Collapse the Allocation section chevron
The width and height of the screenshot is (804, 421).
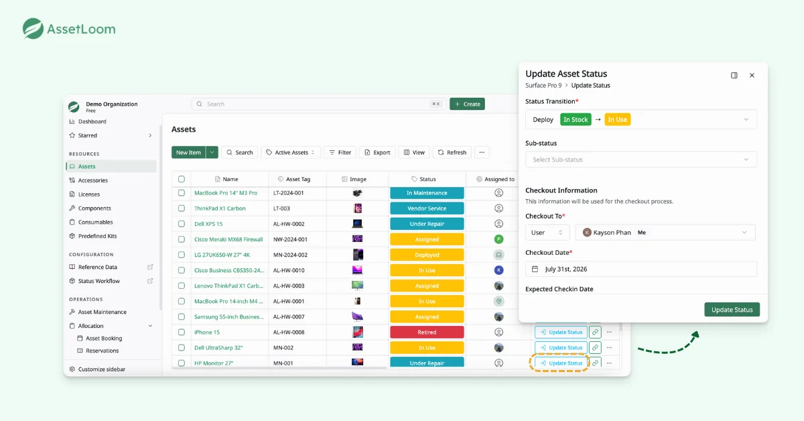tap(150, 326)
